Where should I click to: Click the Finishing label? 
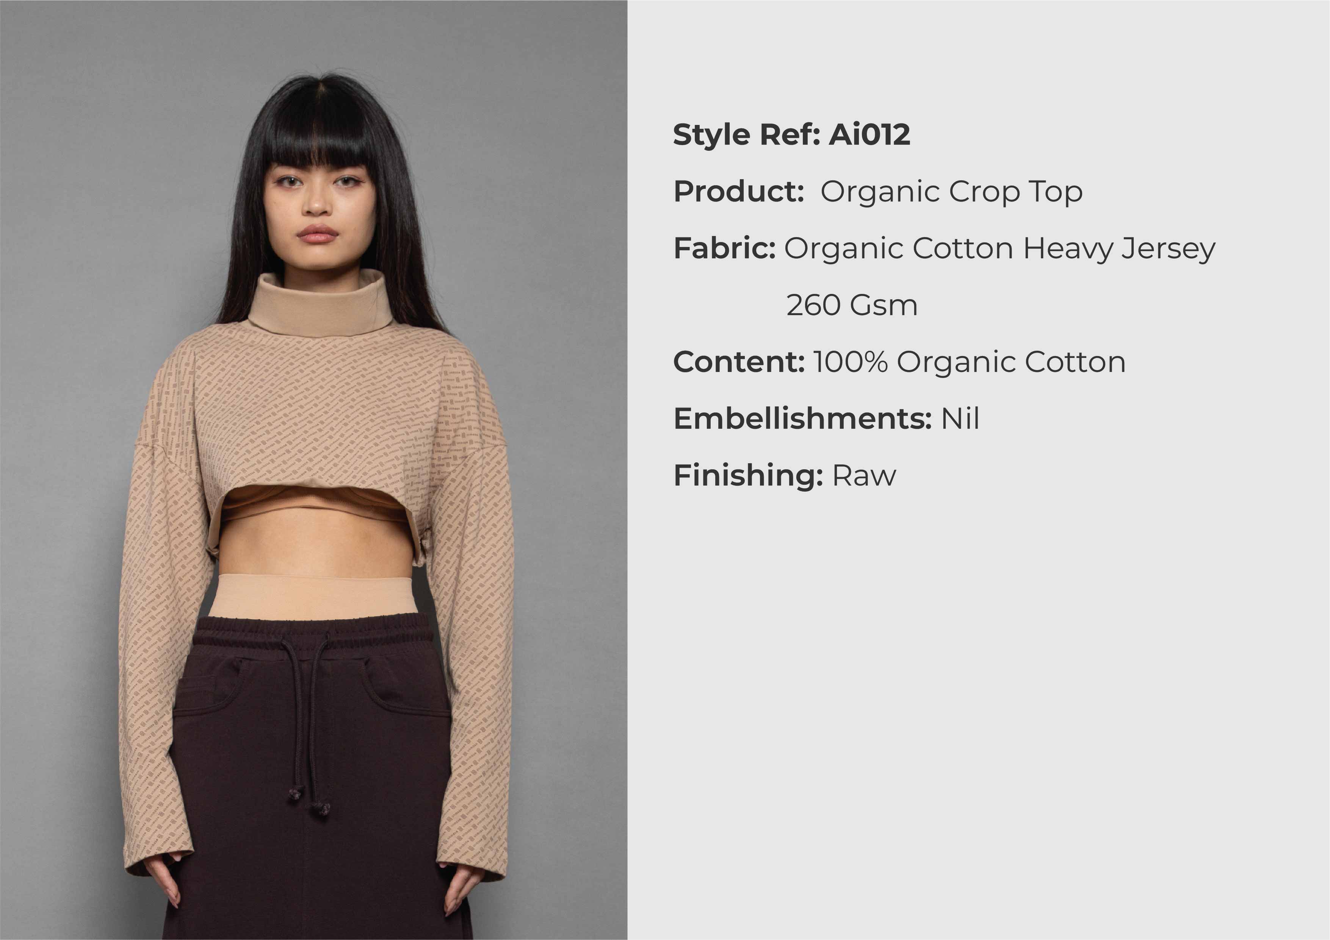point(748,476)
